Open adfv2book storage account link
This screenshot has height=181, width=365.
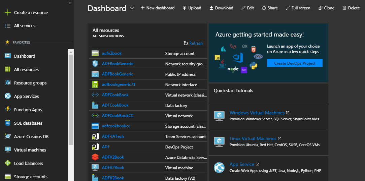(x=112, y=53)
